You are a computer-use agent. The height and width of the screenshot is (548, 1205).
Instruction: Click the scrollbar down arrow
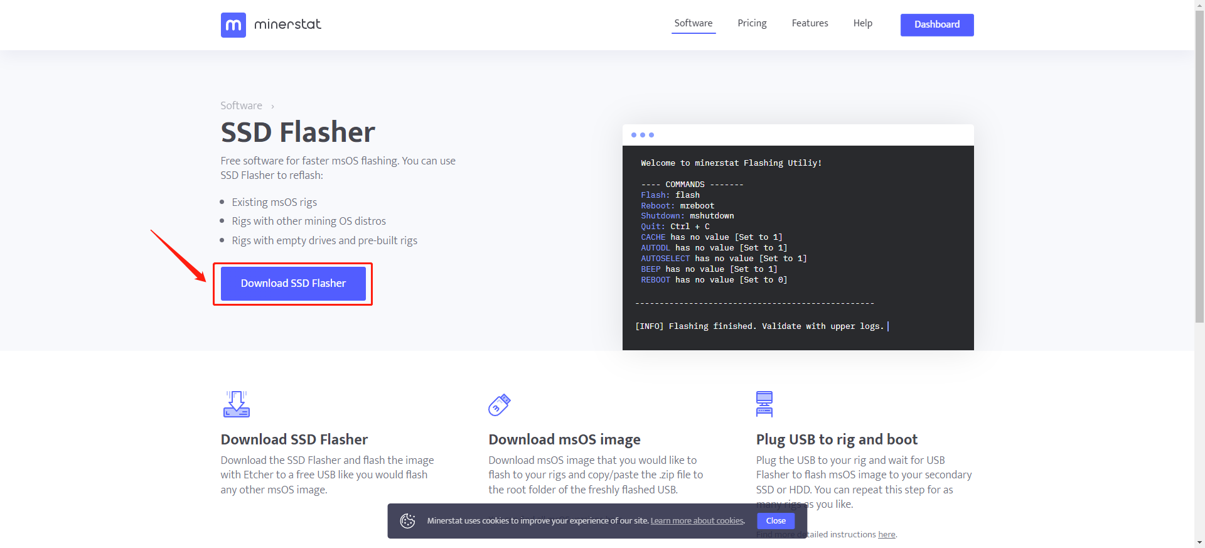pos(1199,542)
